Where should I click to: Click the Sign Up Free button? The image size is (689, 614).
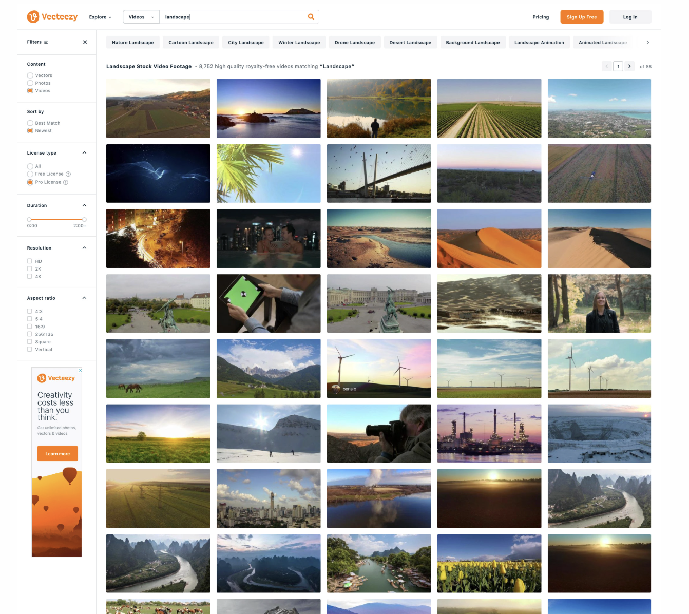[x=582, y=17]
